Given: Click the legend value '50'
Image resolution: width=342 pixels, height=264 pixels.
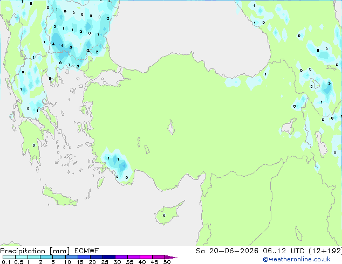Looking at the screenshot, I should [x=167, y=262].
